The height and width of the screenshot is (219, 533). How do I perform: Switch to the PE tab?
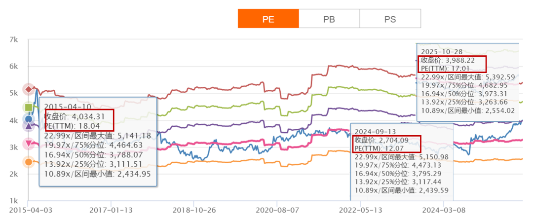(268, 19)
